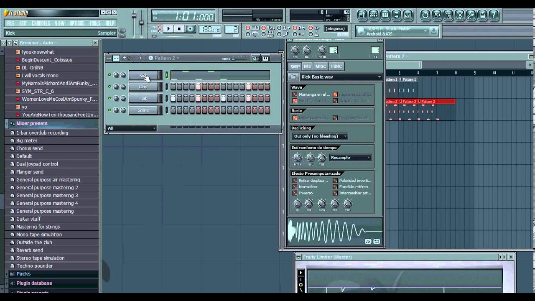Click the Help question mark icon

point(493,15)
